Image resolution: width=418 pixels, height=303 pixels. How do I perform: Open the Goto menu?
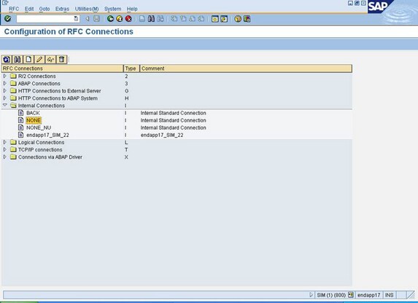pyautogui.click(x=44, y=9)
